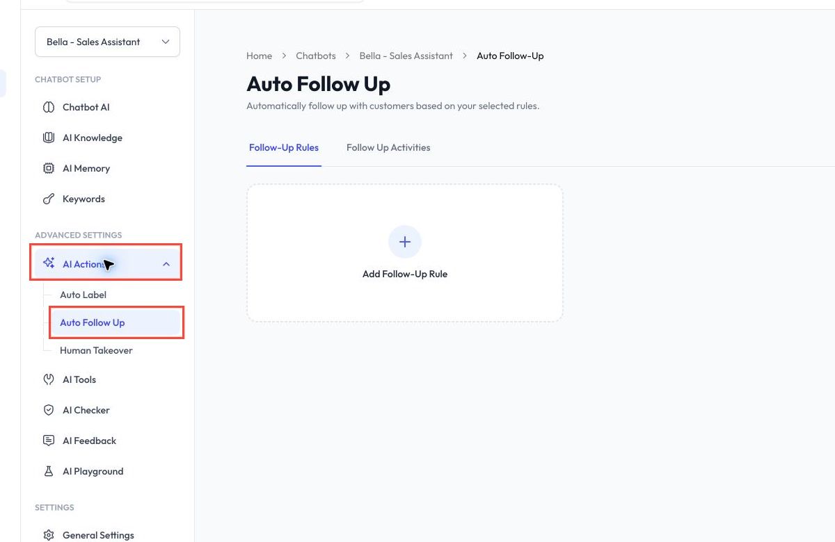Click the AI Knowledge book icon
This screenshot has height=542, width=835.
click(49, 138)
